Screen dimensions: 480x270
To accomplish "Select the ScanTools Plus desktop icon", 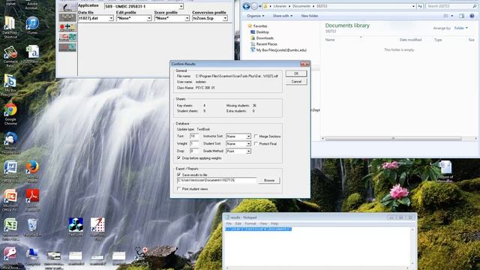I will 97,228.
